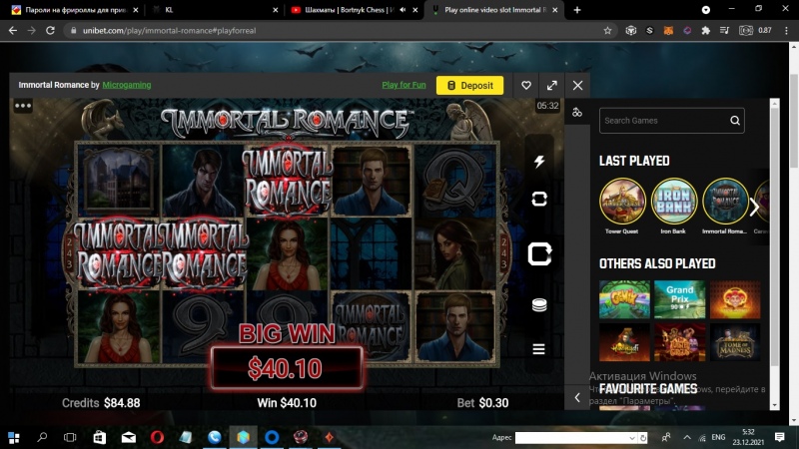The width and height of the screenshot is (799, 449).
Task: Switch the ENG input language
Action: (x=718, y=437)
